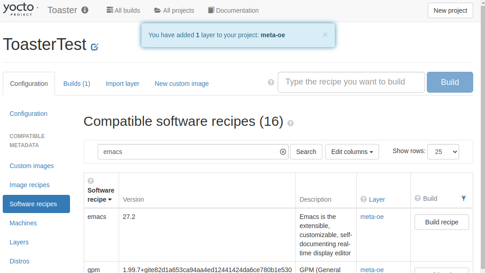
Task: Show help for Compatible software recipes heading
Action: [x=290, y=123]
